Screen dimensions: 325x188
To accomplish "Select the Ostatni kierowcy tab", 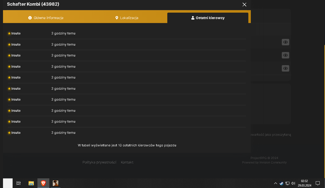I will coord(208,18).
